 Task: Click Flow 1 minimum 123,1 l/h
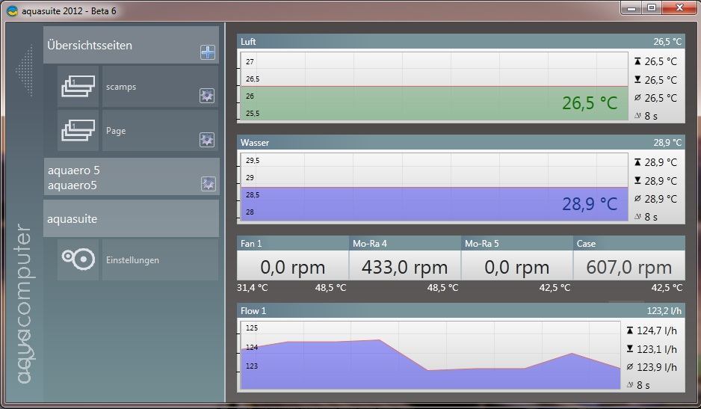[657, 348]
